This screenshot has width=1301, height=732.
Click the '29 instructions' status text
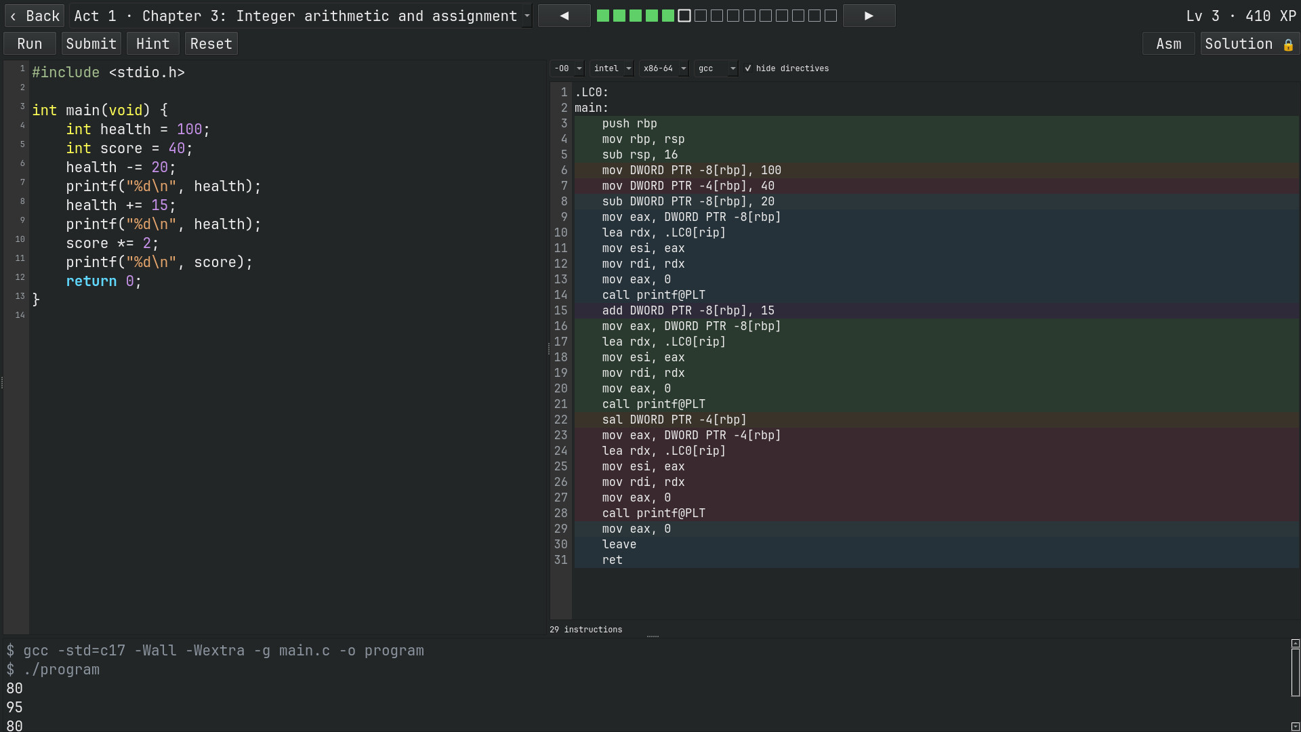pos(585,630)
